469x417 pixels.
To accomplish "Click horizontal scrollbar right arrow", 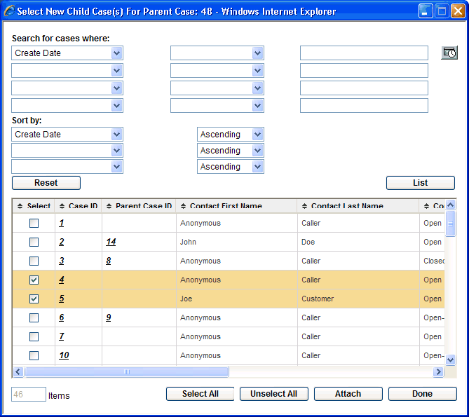I will click(438, 371).
